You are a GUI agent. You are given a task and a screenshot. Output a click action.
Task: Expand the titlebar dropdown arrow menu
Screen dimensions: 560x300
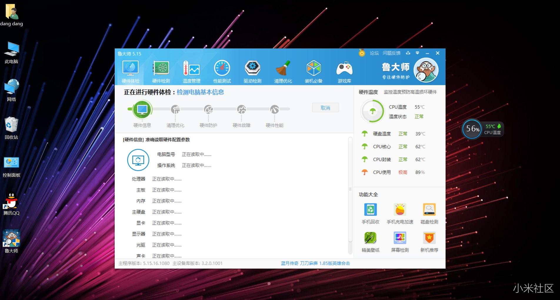tap(417, 53)
